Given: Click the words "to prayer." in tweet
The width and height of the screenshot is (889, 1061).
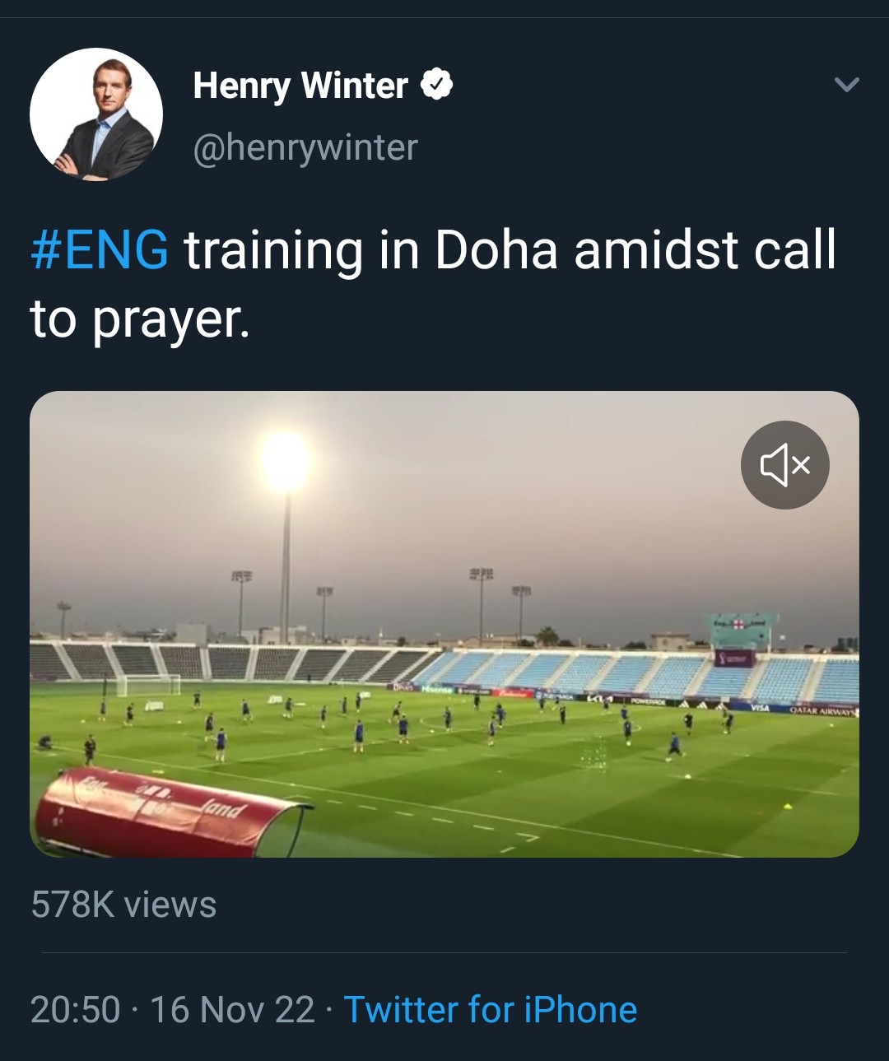Looking at the screenshot, I should pos(140,319).
